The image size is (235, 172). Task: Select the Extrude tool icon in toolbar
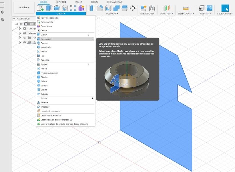click(49, 8)
